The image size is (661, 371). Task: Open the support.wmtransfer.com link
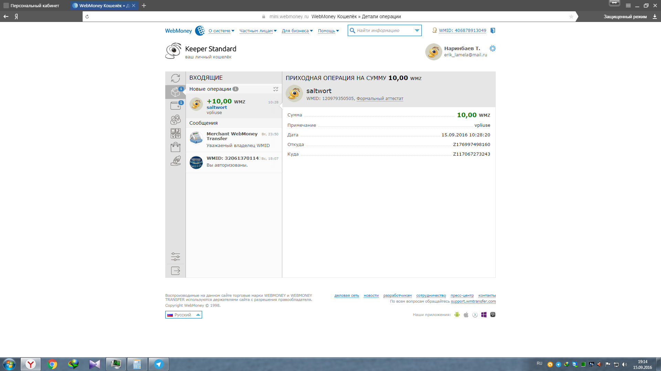pos(473,302)
